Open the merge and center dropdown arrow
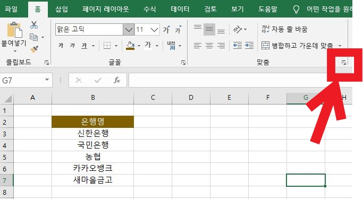The width and height of the screenshot is (363, 199). point(340,46)
